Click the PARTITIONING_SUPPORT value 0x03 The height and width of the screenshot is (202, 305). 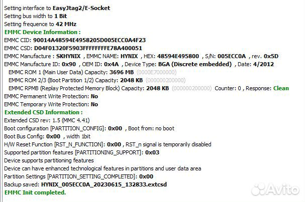[x=152, y=152]
